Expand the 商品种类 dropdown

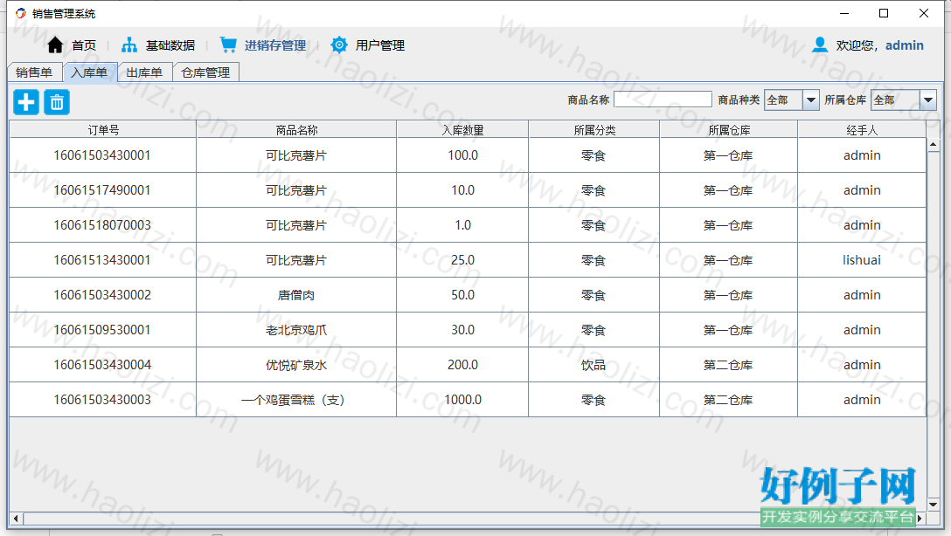coord(811,100)
